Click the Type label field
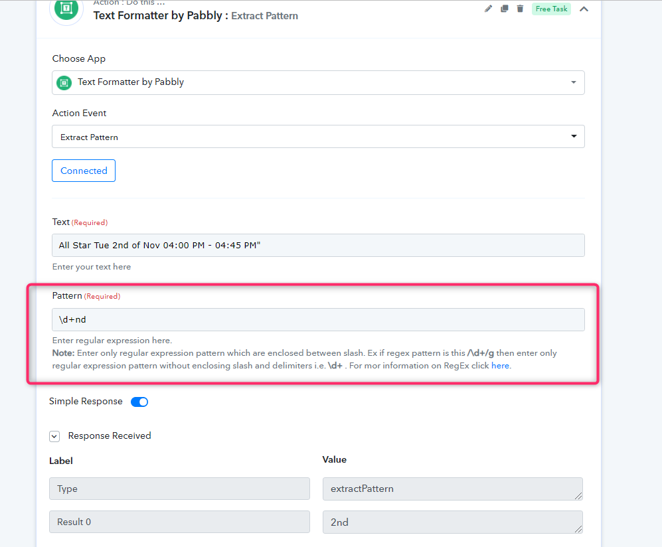Screen dimensions: 662x547 tap(179, 489)
